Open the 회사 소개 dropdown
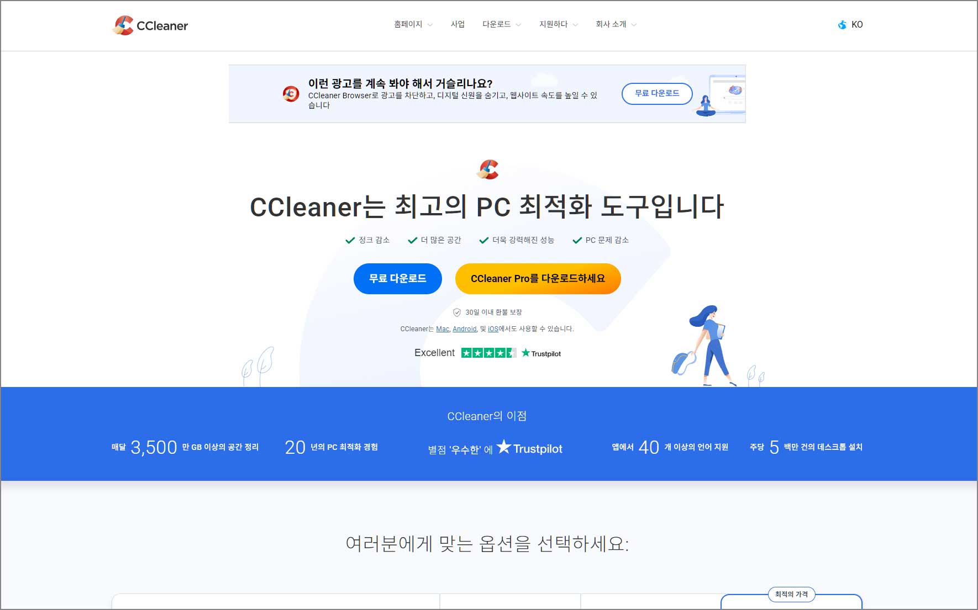The image size is (978, 610). [x=614, y=24]
